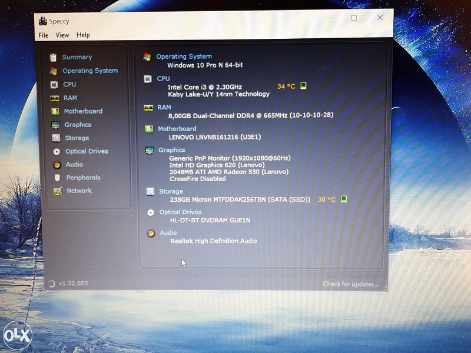
Task: Click the RAM icon in summary pane
Action: 149,108
